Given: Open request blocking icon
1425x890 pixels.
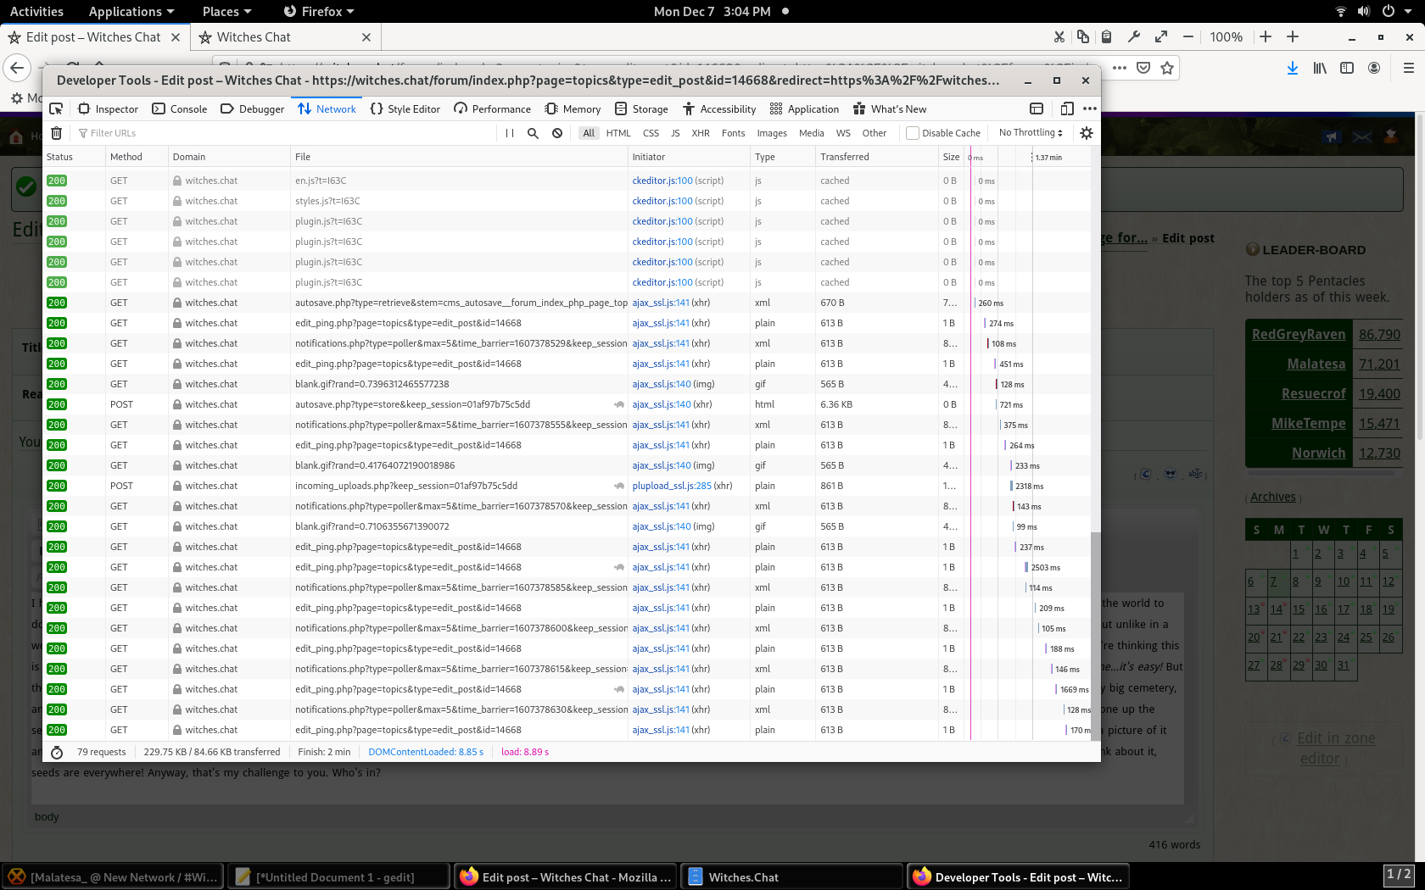Looking at the screenshot, I should 557,133.
